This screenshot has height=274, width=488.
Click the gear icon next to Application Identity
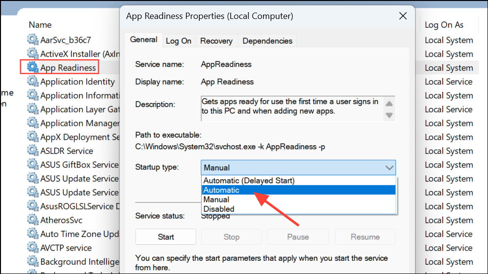pos(33,82)
